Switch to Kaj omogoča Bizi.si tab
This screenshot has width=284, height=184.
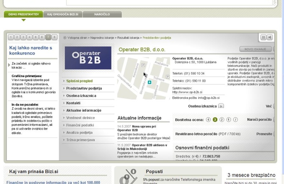click(63, 14)
